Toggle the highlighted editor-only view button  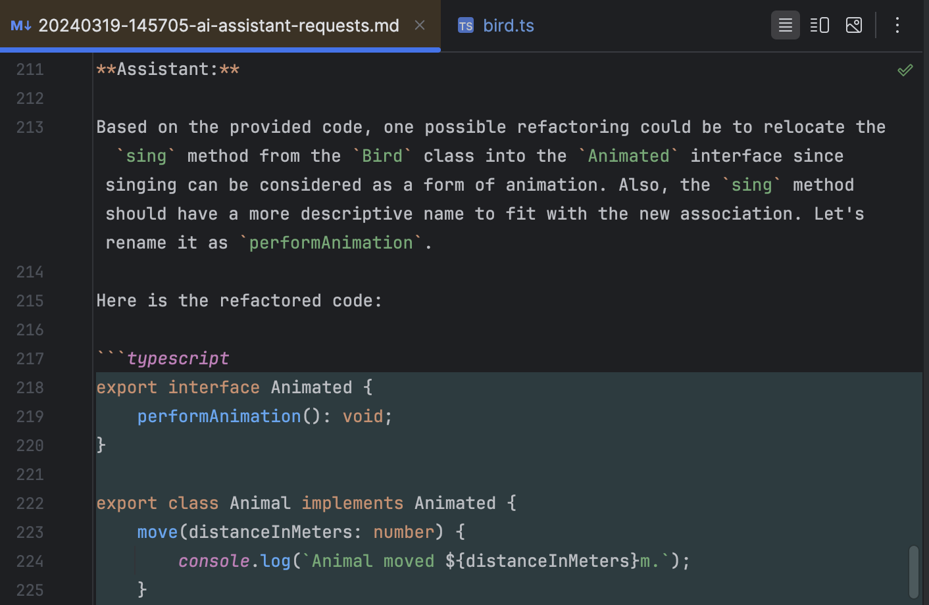[x=785, y=25]
